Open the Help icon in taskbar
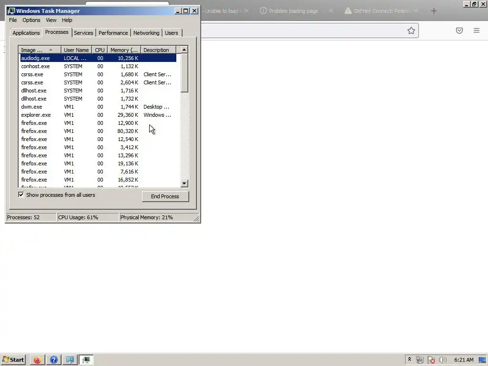The image size is (488, 366). point(54,360)
